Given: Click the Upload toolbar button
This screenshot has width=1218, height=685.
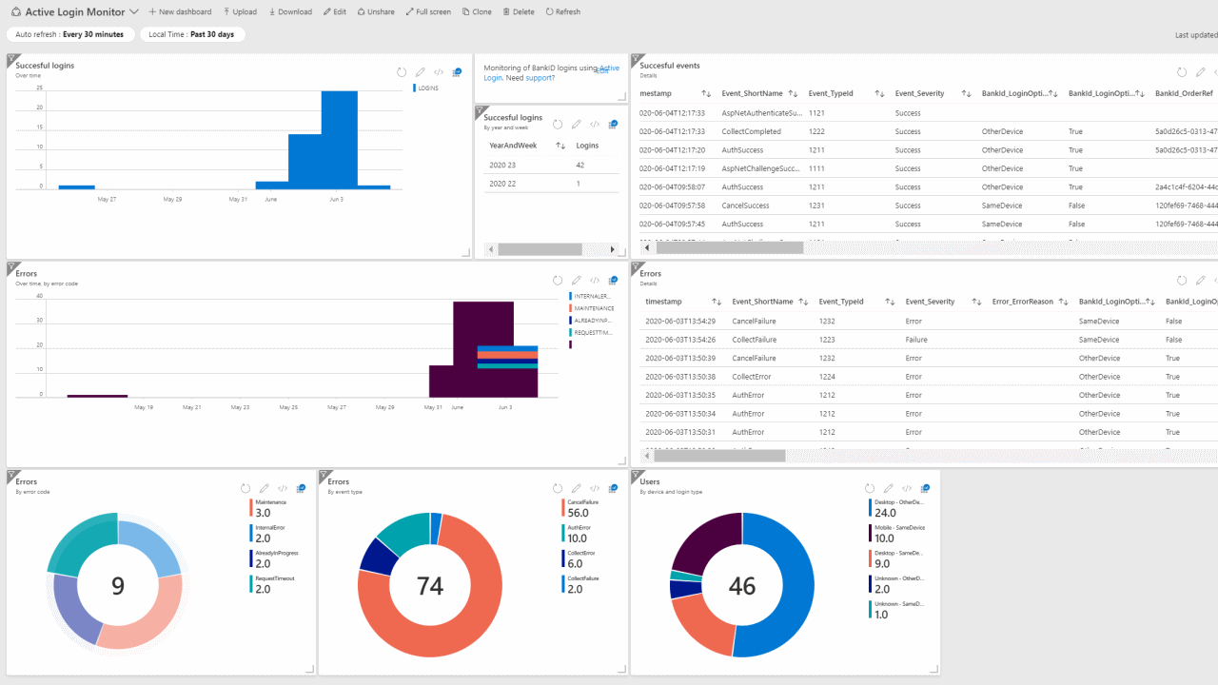Looking at the screenshot, I should (x=240, y=11).
